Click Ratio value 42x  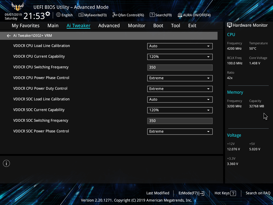[x=230, y=78]
